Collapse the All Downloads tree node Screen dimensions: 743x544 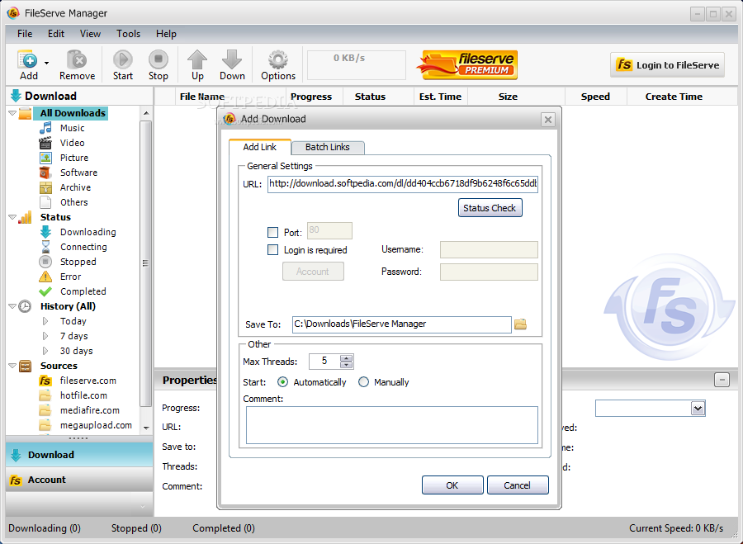(x=12, y=113)
